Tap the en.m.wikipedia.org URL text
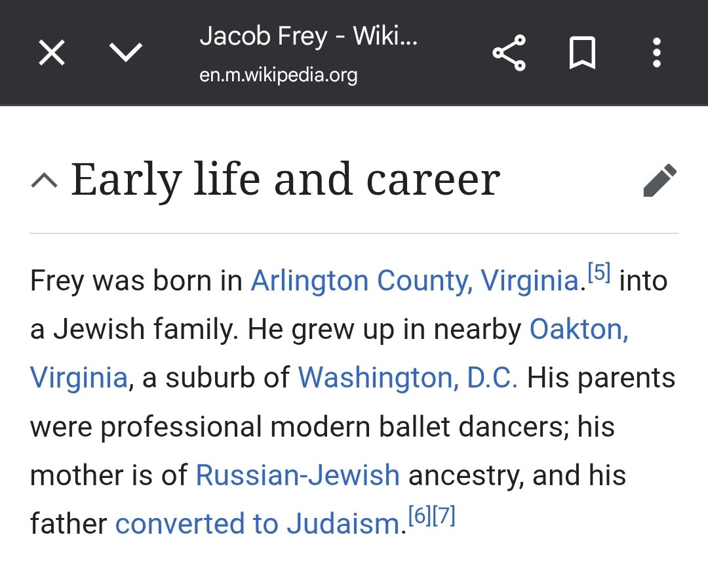The height and width of the screenshot is (575, 708). 278,75
